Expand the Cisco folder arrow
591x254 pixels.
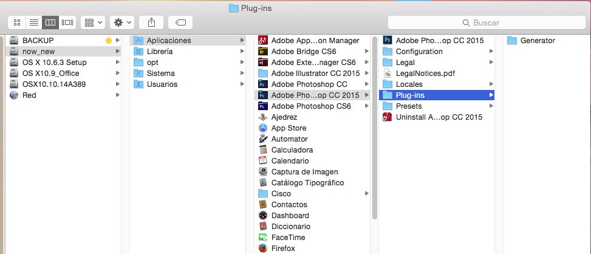coord(366,193)
